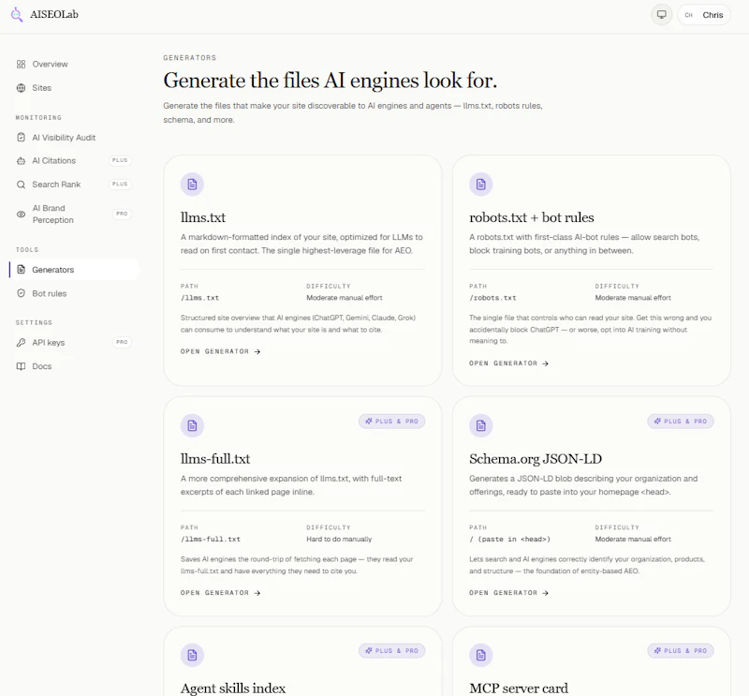Click the AISEOLab brand name
This screenshot has height=696, width=749.
click(54, 14)
